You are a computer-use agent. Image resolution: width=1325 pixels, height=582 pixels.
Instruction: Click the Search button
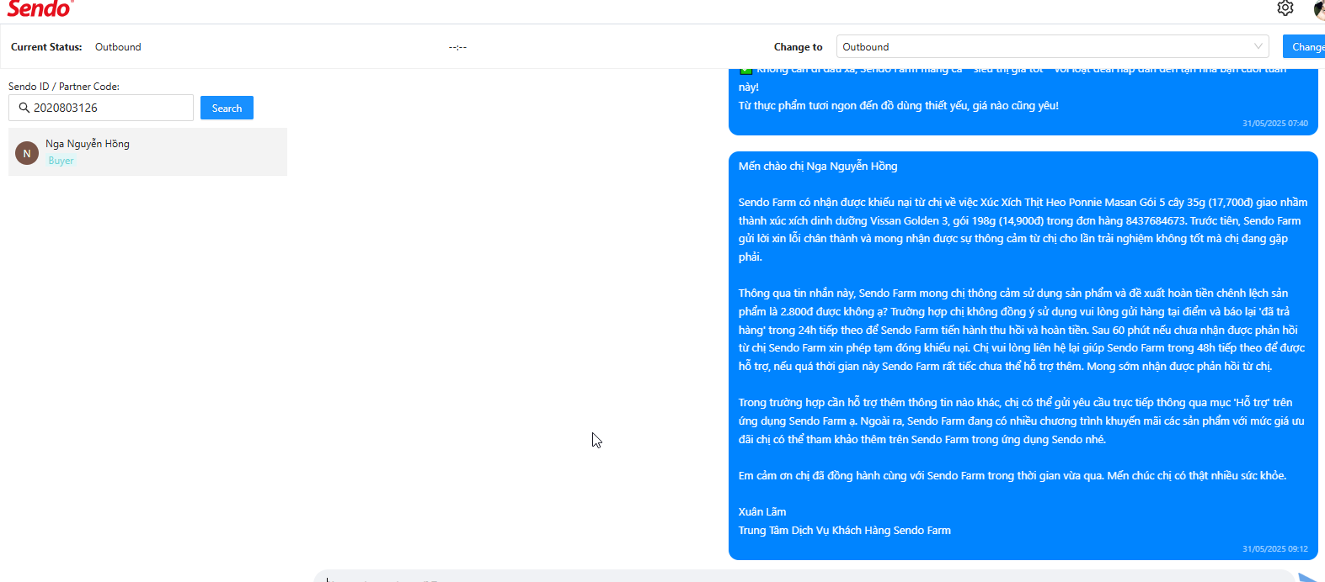click(x=227, y=108)
